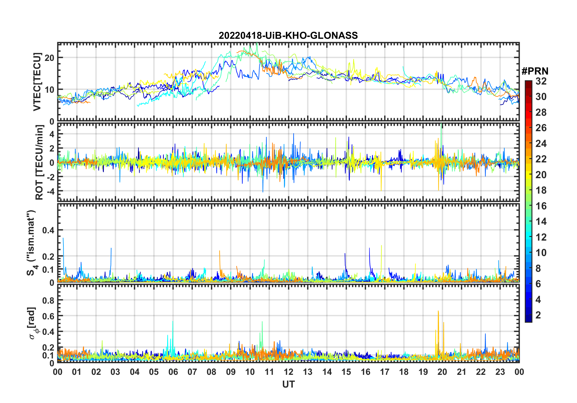Click the S4 ("ism.mat") y-axis label

point(32,243)
